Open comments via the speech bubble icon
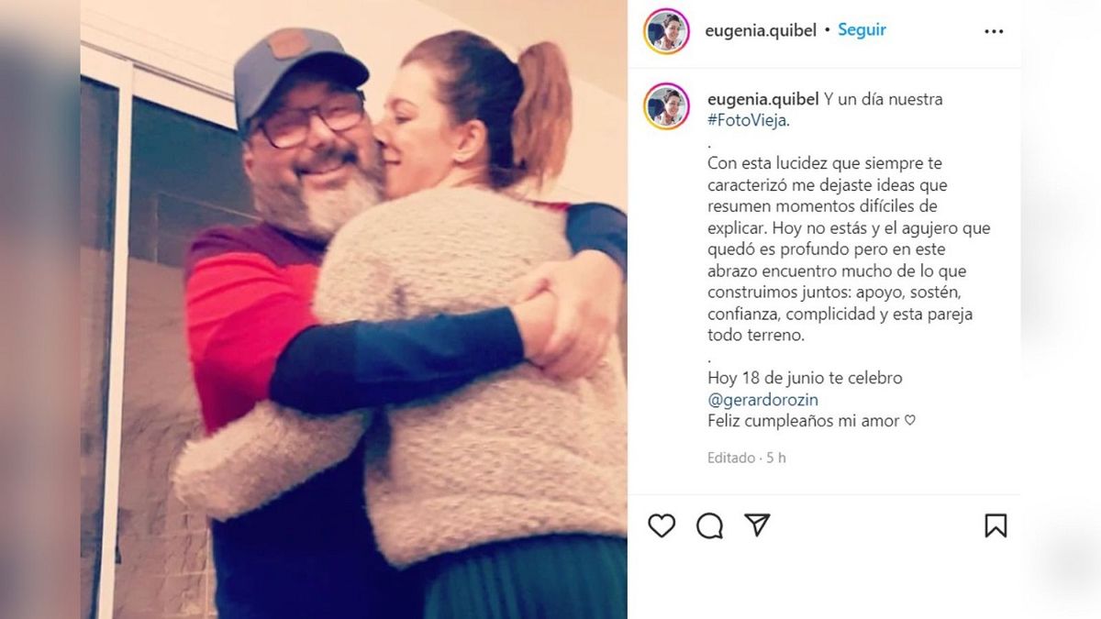The height and width of the screenshot is (619, 1101). click(x=709, y=525)
